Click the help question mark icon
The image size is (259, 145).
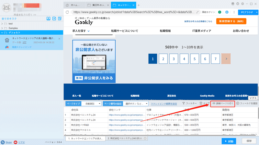[238, 4]
